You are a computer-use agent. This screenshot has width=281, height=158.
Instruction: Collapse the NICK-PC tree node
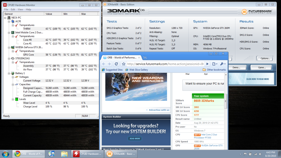click(5, 18)
